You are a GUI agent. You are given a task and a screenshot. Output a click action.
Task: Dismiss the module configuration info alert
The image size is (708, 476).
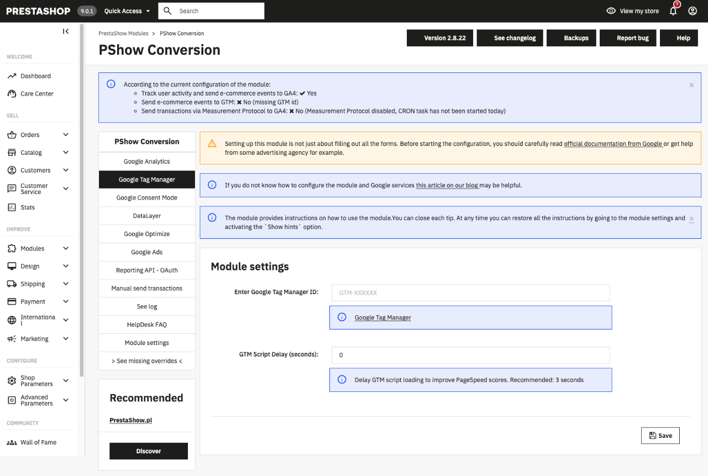(691, 85)
